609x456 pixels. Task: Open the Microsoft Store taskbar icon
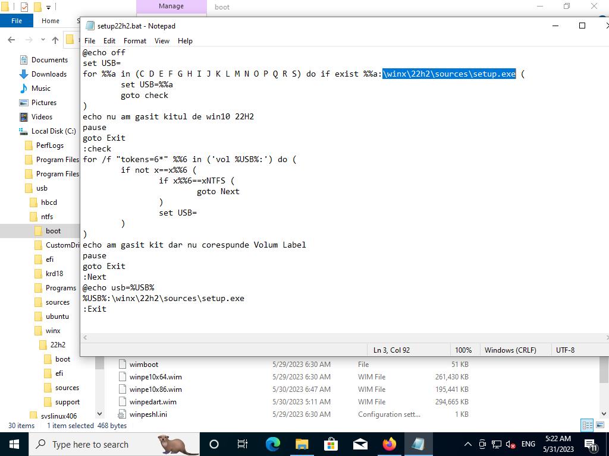pyautogui.click(x=331, y=444)
